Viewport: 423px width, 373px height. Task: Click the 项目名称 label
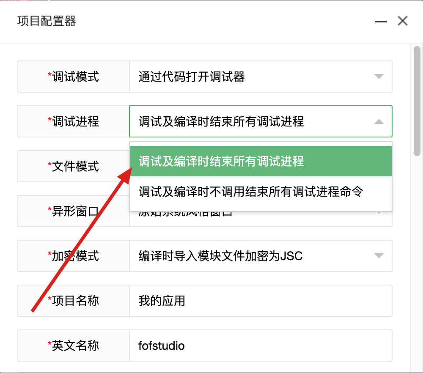click(x=73, y=301)
